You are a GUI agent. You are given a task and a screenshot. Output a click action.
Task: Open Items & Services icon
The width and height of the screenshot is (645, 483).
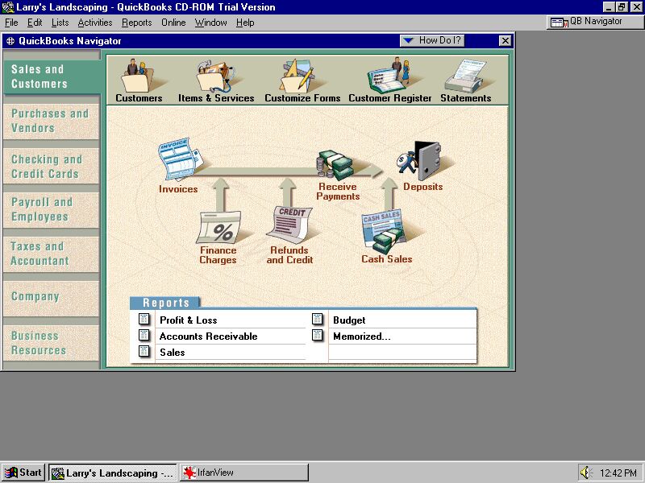(215, 76)
